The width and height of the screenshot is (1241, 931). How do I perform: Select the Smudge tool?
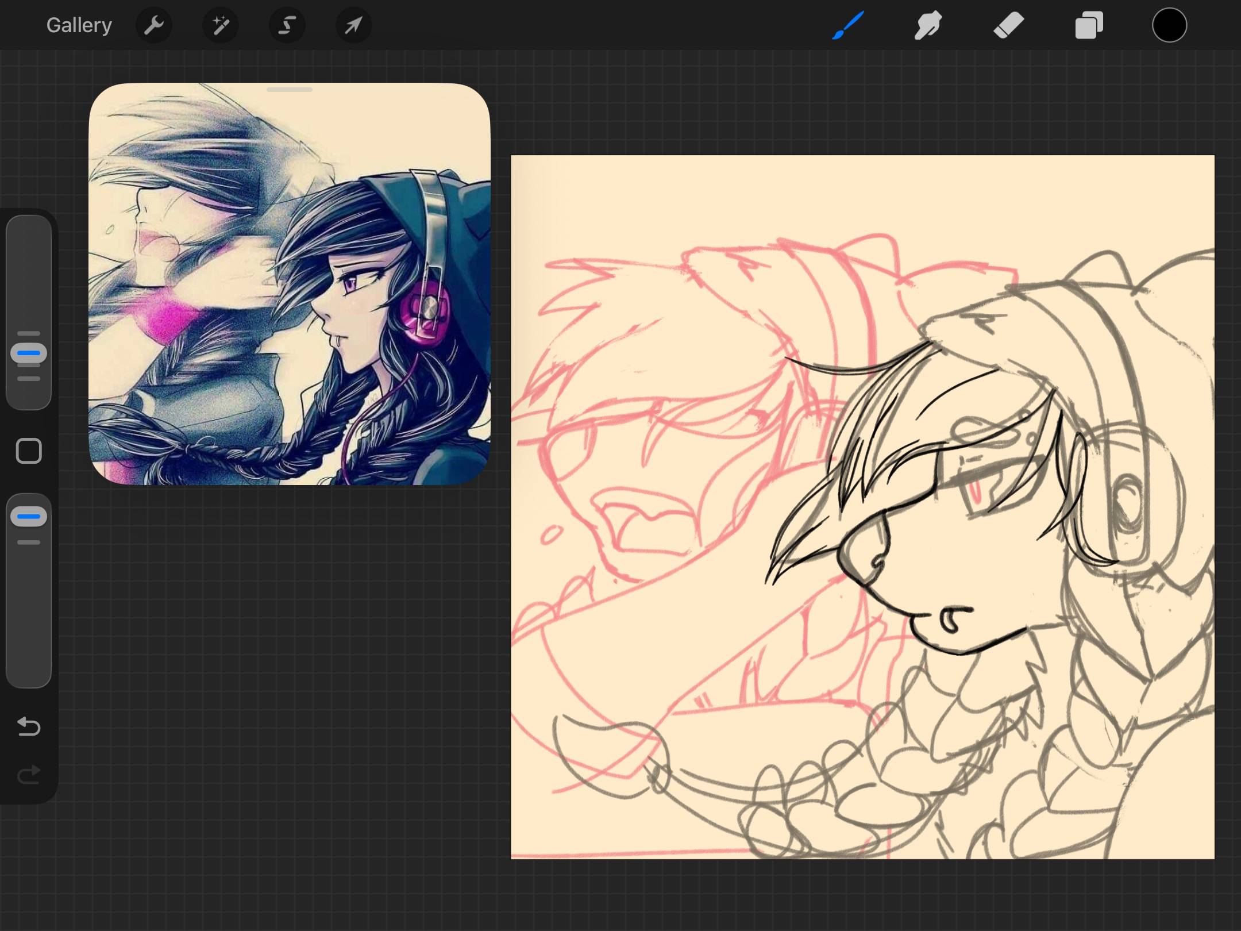point(928,25)
